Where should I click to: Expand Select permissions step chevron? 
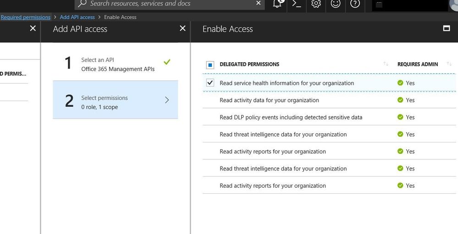click(166, 100)
